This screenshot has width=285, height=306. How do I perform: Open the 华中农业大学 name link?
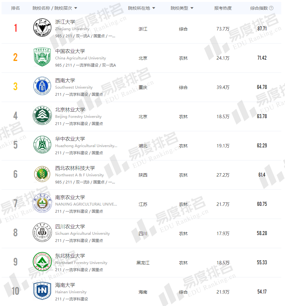tap(70, 139)
